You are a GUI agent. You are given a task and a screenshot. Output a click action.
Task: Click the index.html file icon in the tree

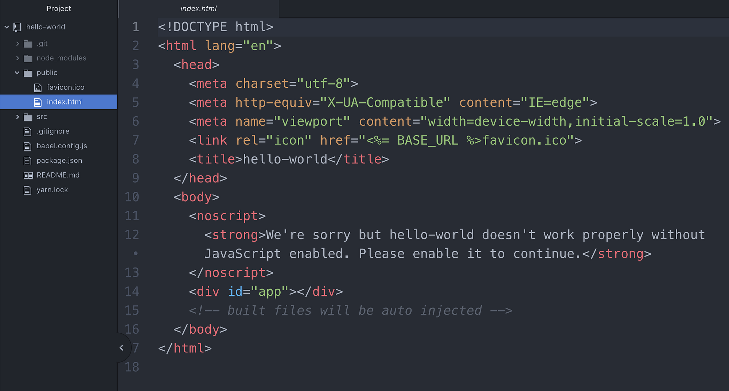click(x=38, y=102)
